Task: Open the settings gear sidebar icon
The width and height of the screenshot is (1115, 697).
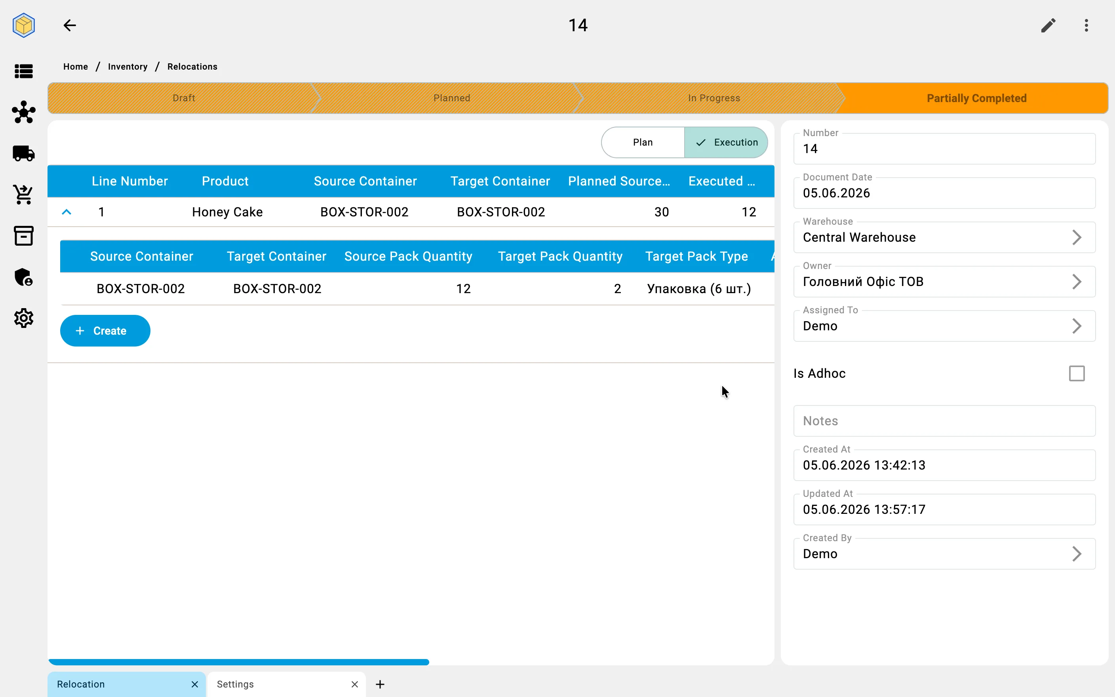Action: [x=23, y=318]
